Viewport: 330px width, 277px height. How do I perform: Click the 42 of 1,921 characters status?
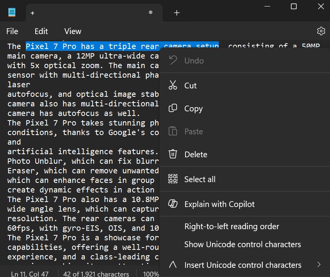tap(96, 274)
